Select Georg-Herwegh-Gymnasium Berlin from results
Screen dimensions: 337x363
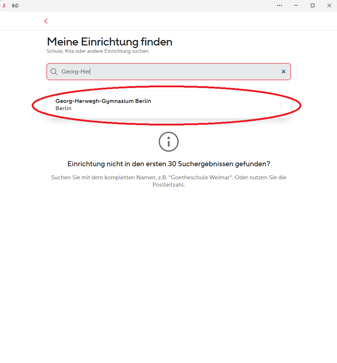click(168, 105)
